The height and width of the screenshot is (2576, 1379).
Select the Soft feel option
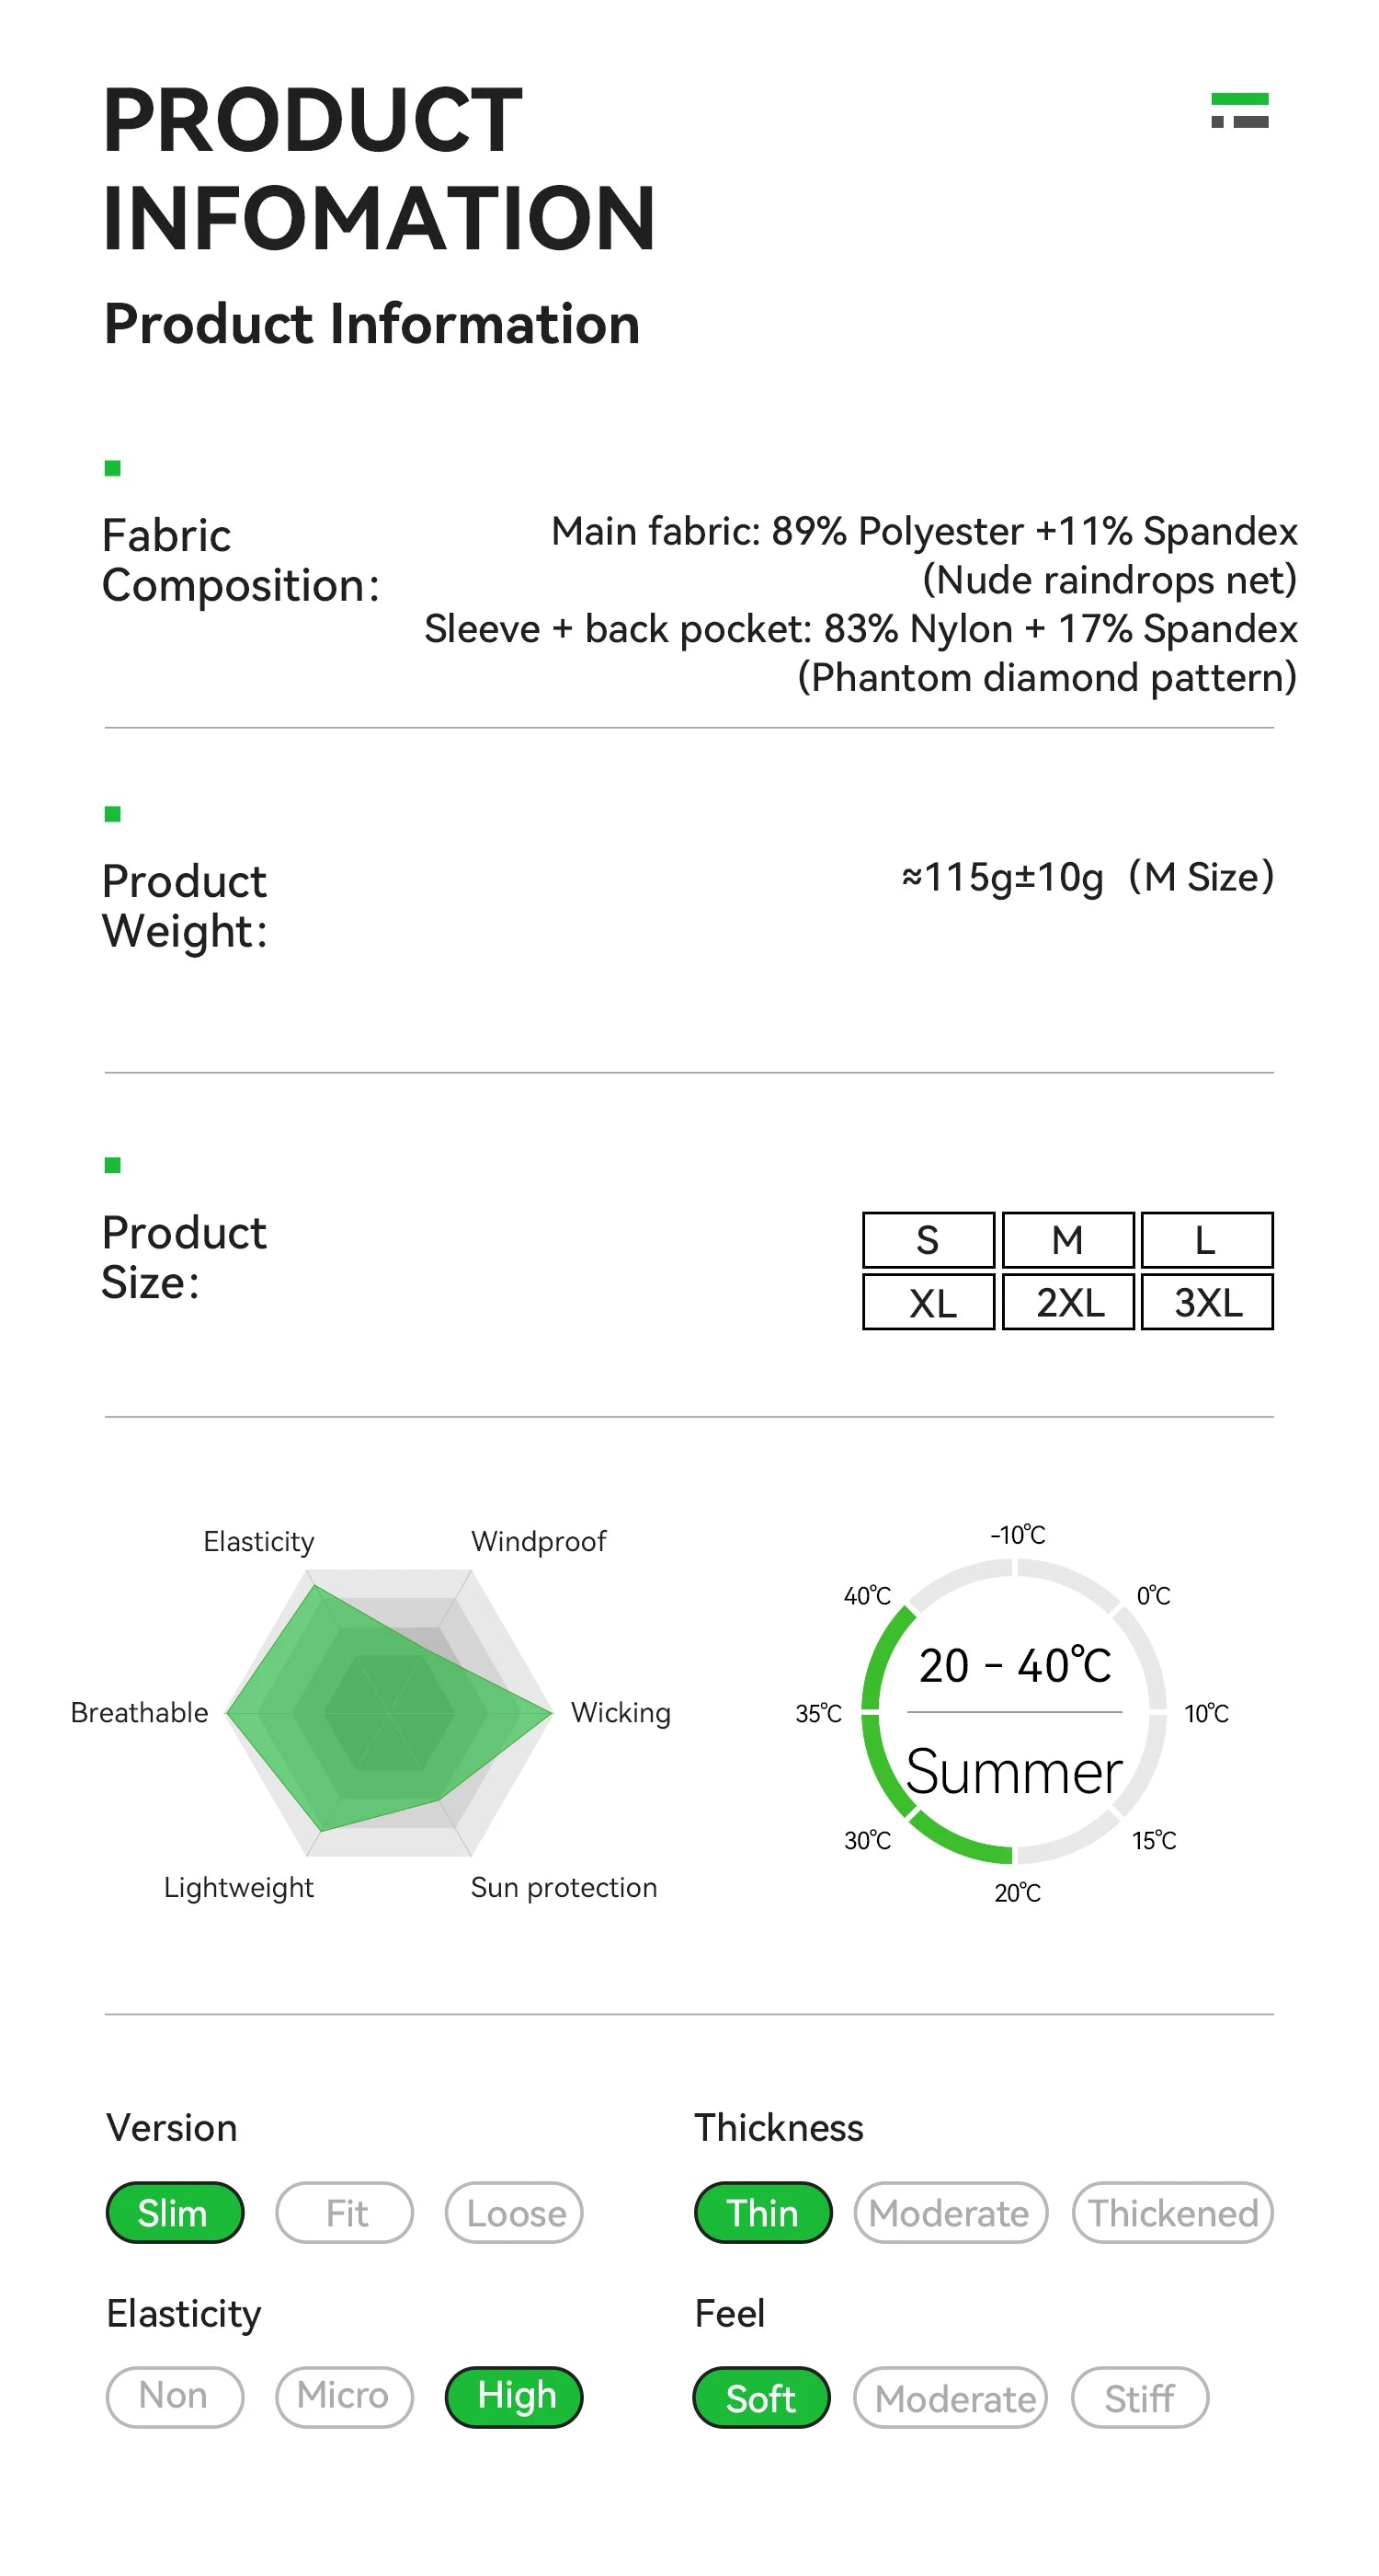(x=761, y=2398)
